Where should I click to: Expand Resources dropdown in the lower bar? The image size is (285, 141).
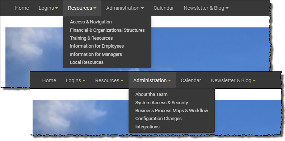point(109,80)
